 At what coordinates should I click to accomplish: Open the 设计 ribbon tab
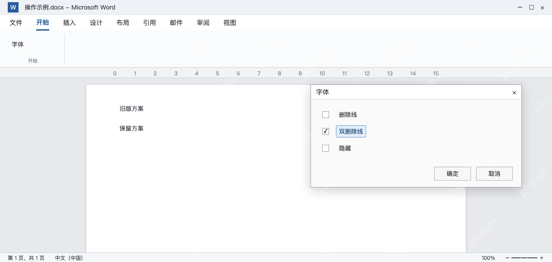pyautogui.click(x=96, y=23)
